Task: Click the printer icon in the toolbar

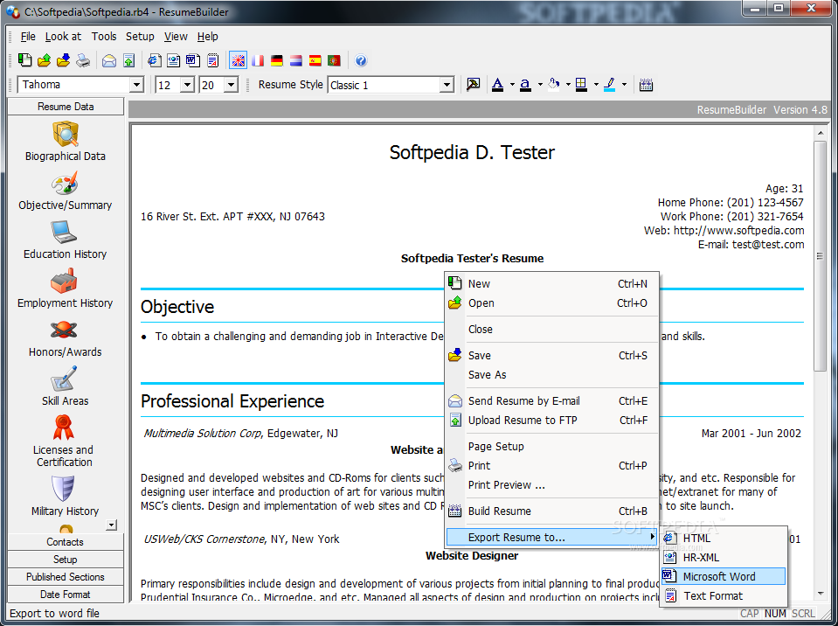Action: pos(83,60)
